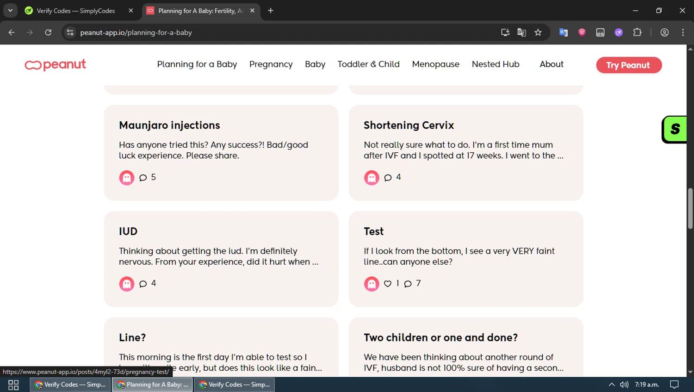This screenshot has width=694, height=392.
Task: Close the Planning for A Baby tab
Action: (252, 11)
